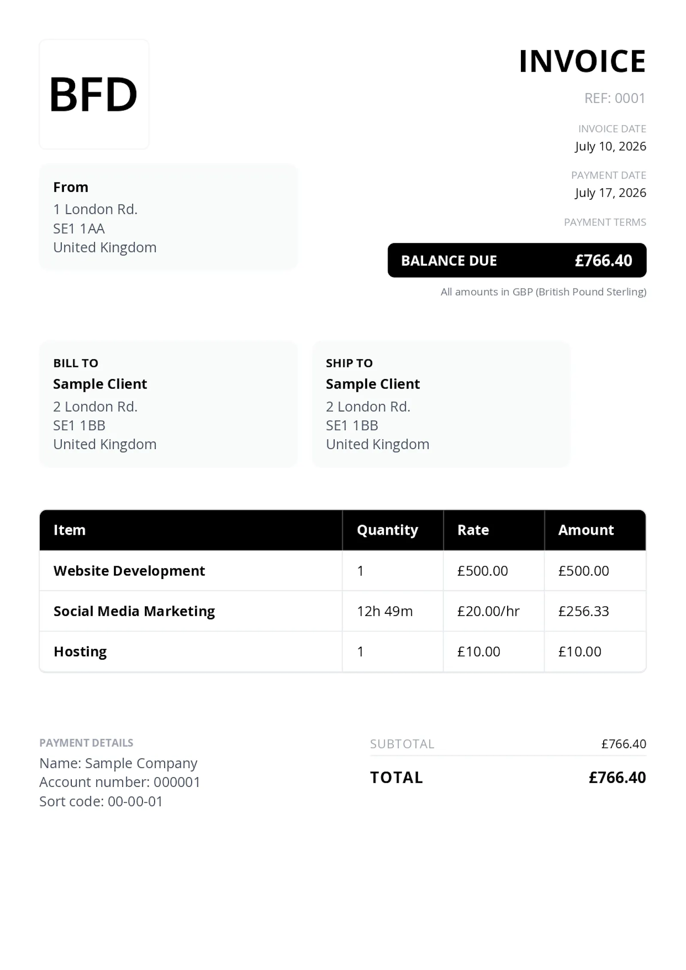
Task: Click the payment date July 17, 2026
Action: point(611,193)
